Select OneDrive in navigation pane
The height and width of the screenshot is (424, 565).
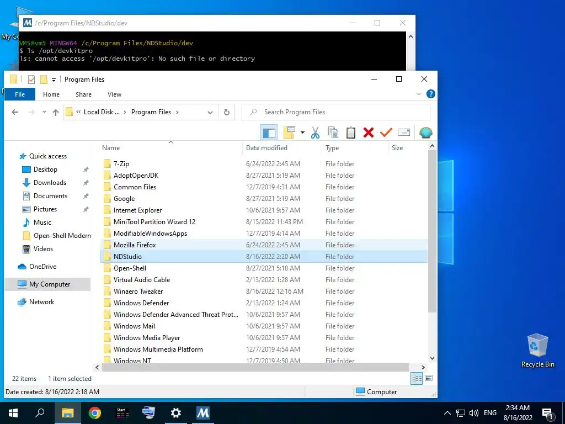tap(42, 267)
